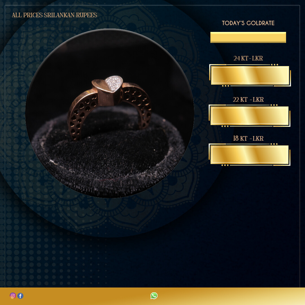
Task: Click the Facebook icon in footer
Action: pos(20,296)
